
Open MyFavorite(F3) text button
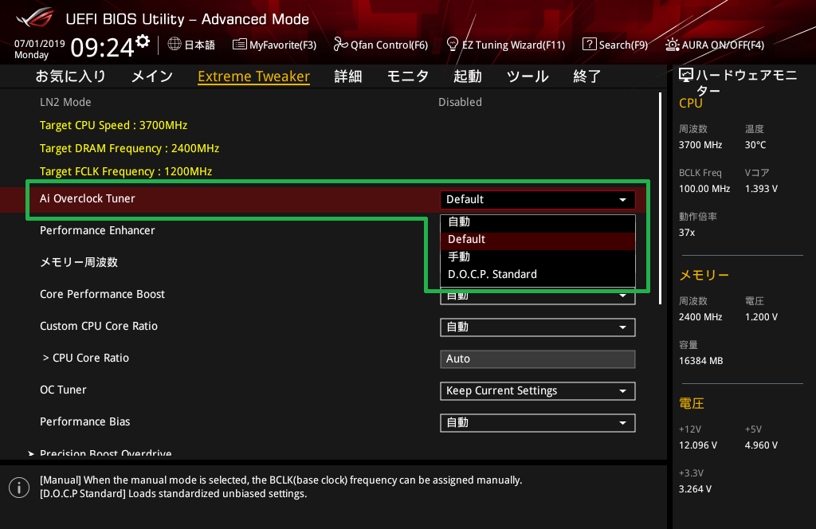coord(283,45)
